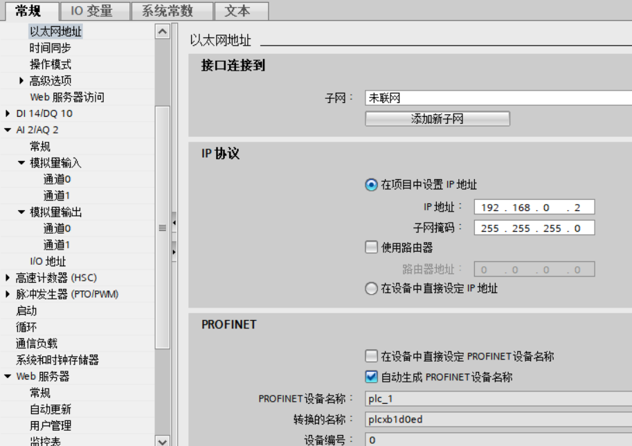The image size is (632, 446).
Task: Click the navigation tree scroll-down arrow
Action: point(163,440)
